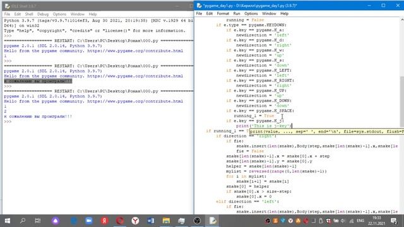404x227 pixels.
Task: Click editor scrollbar up arrow
Action: click(402, 20)
